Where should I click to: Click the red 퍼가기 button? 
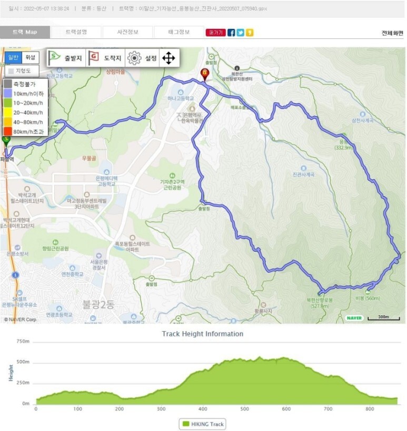click(x=215, y=33)
